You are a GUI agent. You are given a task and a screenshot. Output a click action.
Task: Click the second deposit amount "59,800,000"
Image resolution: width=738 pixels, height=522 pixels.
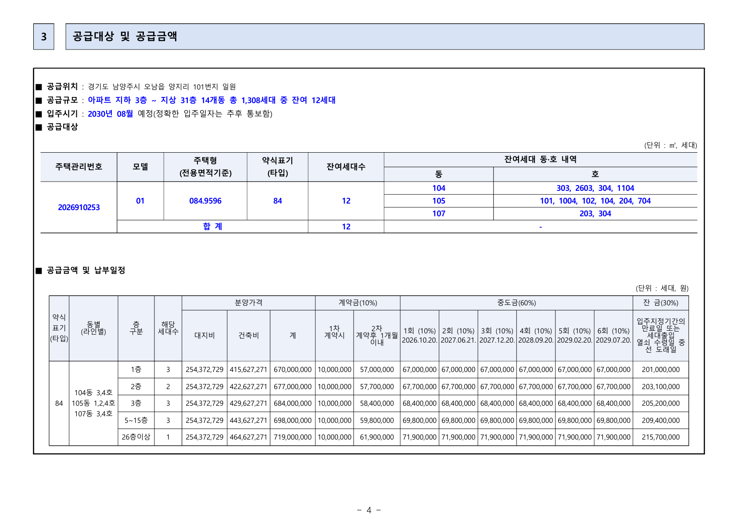tap(377, 421)
